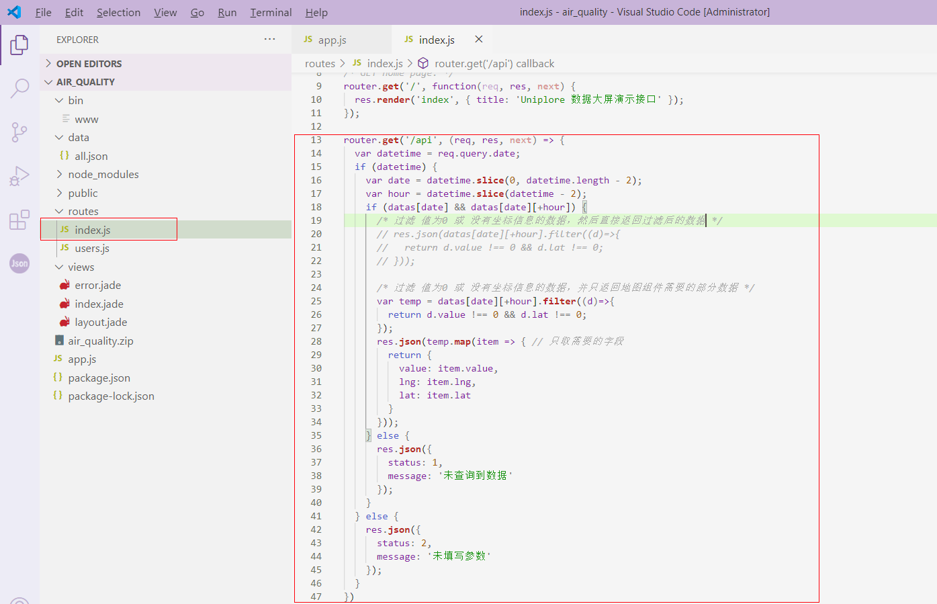Click the error.jade file icon
The image size is (937, 604).
(x=64, y=285)
